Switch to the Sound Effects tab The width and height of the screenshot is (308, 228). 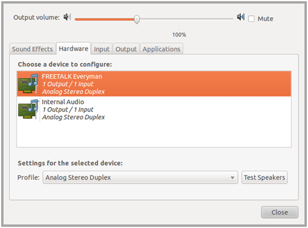coord(32,49)
